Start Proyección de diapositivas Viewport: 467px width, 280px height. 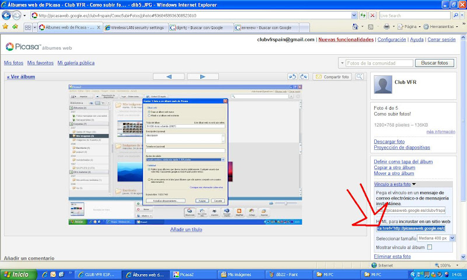tap(402, 147)
